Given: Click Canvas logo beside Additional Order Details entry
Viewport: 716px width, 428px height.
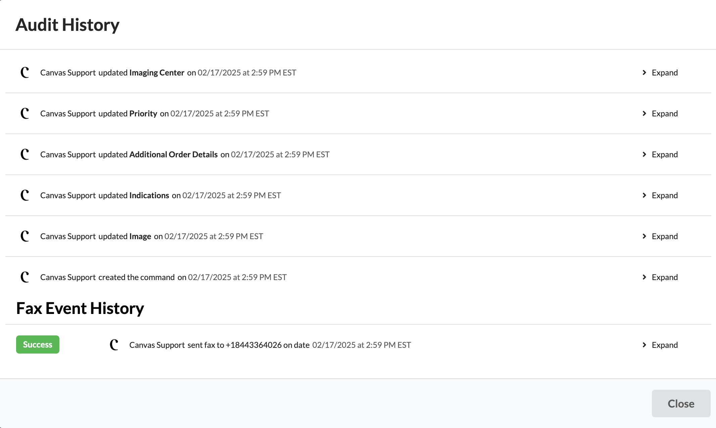Looking at the screenshot, I should [x=25, y=154].
